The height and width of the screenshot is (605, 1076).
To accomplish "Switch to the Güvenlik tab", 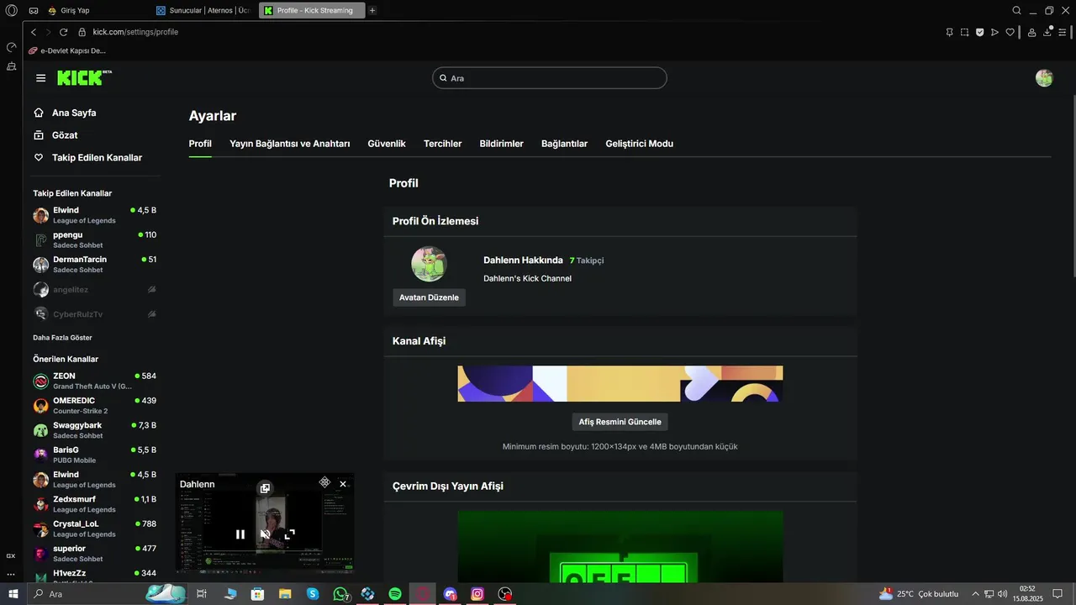I will (x=387, y=144).
